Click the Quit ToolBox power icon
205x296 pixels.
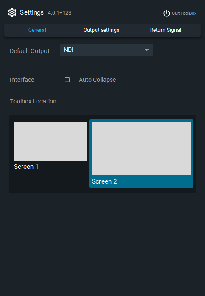[167, 13]
